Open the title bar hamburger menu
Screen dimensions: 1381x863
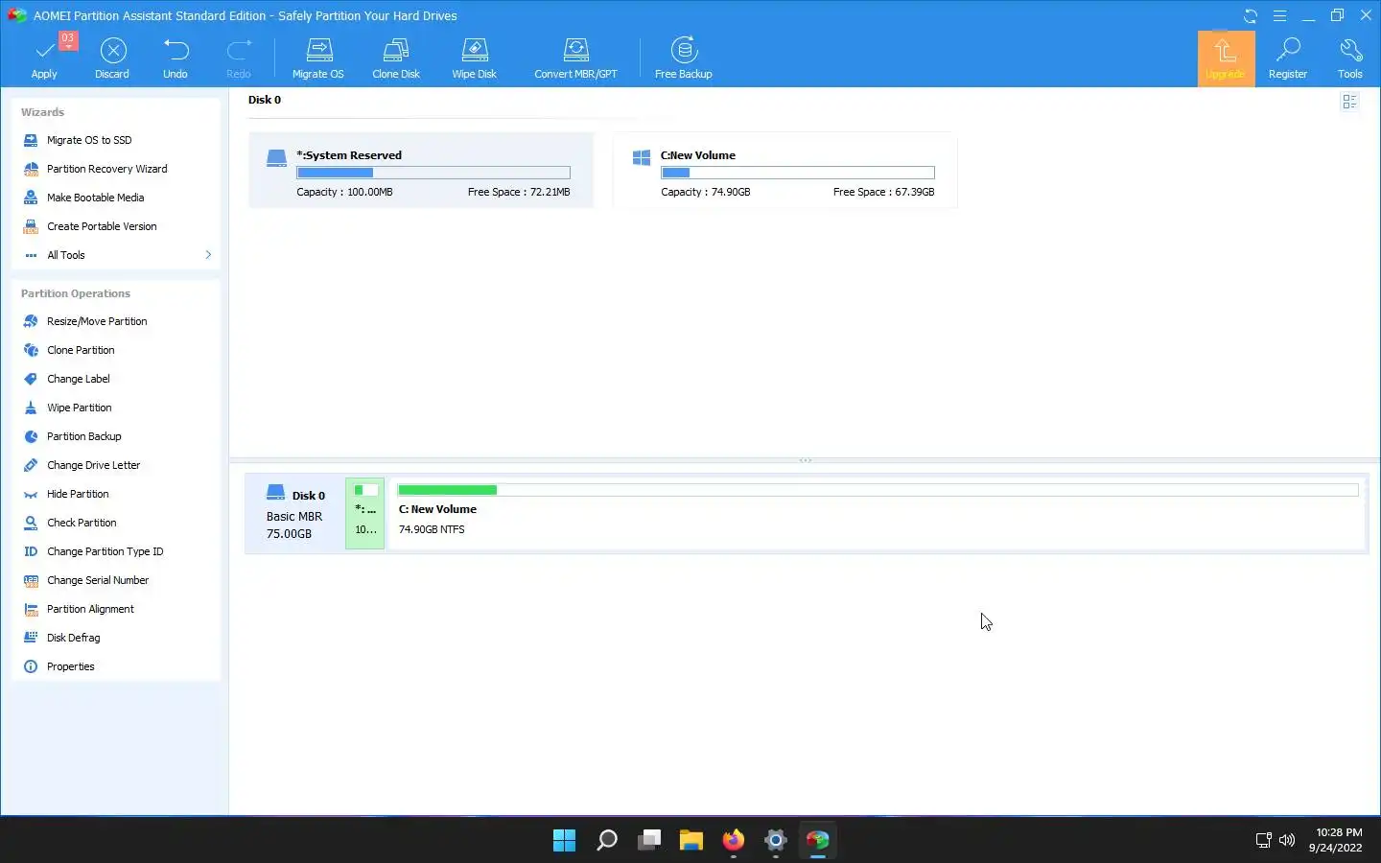coord(1279,15)
